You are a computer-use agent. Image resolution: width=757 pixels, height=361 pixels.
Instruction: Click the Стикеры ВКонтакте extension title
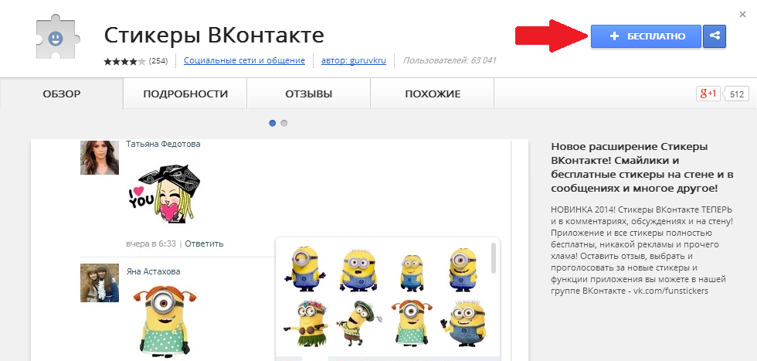click(215, 35)
